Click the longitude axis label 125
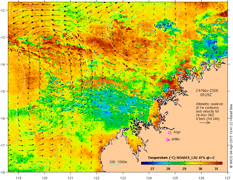Image resolution: width=233 pixels, height=180 pixels. [x=175, y=178]
